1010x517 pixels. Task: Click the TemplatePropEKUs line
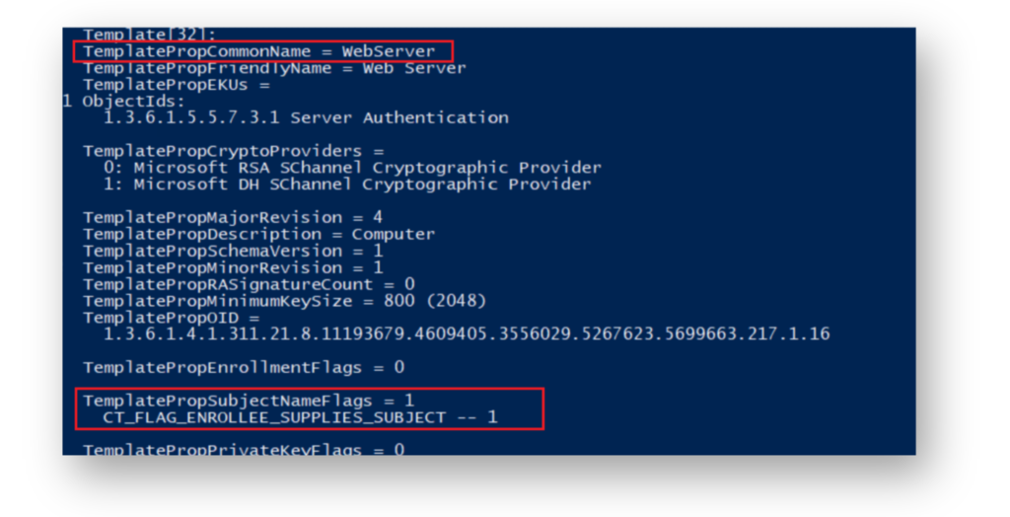coord(177,85)
